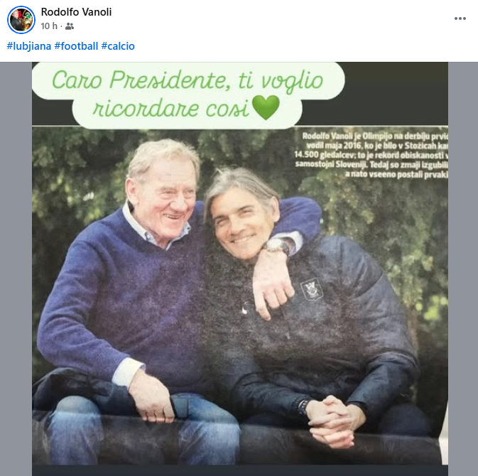Image resolution: width=478 pixels, height=476 pixels.
Task: Click the green heart in the photo caption
Action: (265, 109)
